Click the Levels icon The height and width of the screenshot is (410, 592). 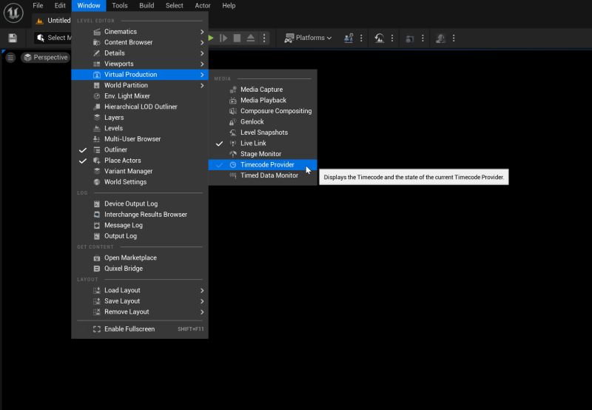pyautogui.click(x=97, y=128)
